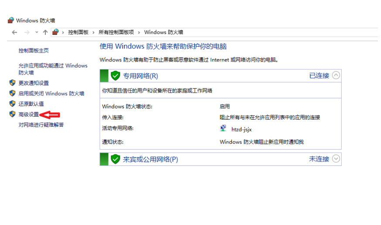Click shield icon beside 更改通知设置
Image resolution: width=381 pixels, height=225 pixels.
point(12,83)
